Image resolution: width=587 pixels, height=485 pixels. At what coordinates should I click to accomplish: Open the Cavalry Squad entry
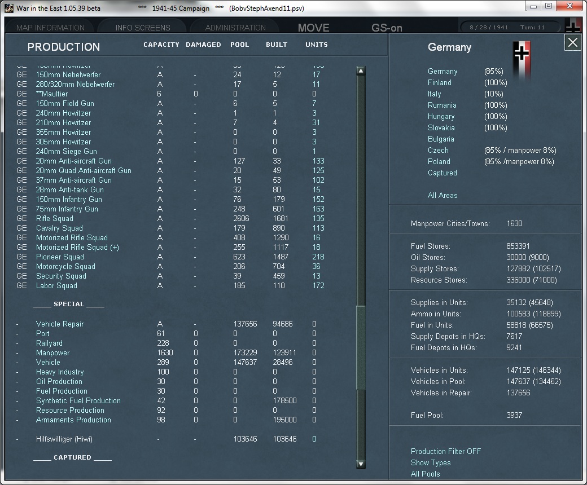coord(59,228)
